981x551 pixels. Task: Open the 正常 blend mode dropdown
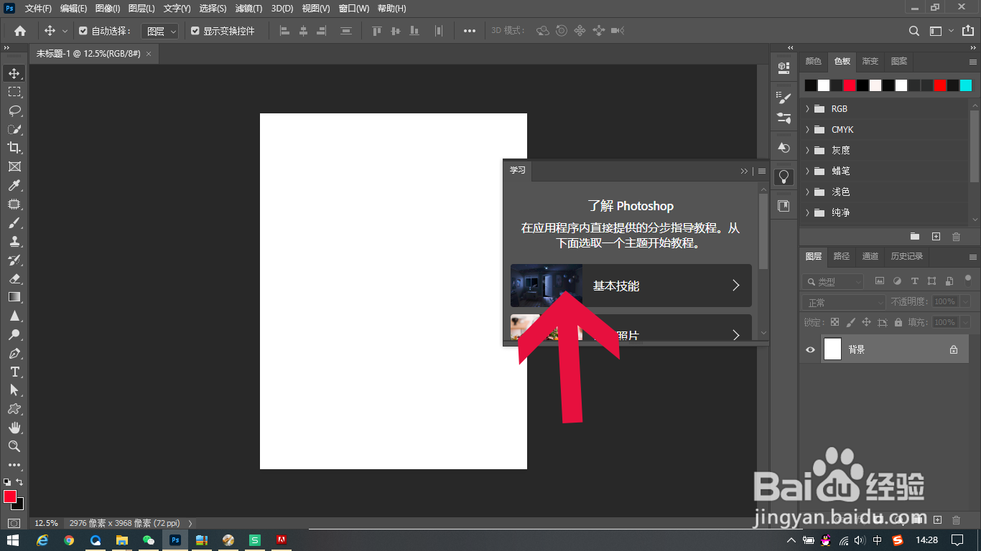pos(845,302)
